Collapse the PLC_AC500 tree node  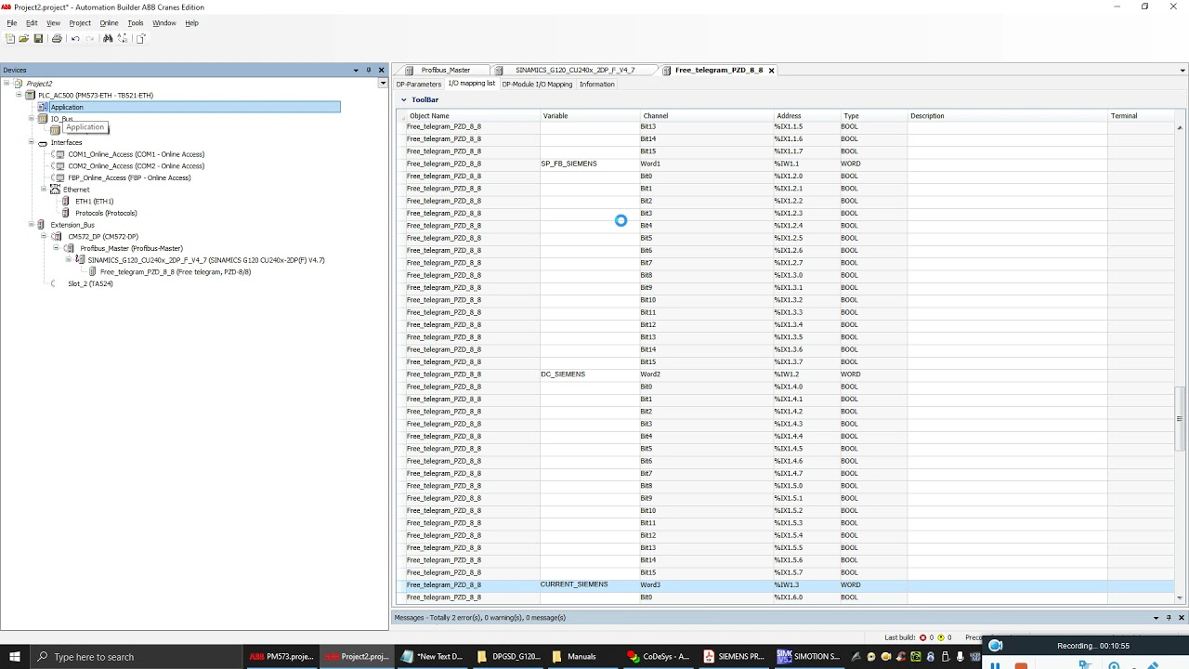pos(19,95)
